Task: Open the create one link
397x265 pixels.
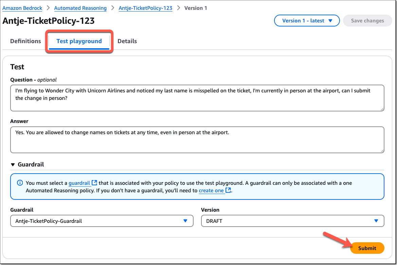Action: (x=211, y=191)
